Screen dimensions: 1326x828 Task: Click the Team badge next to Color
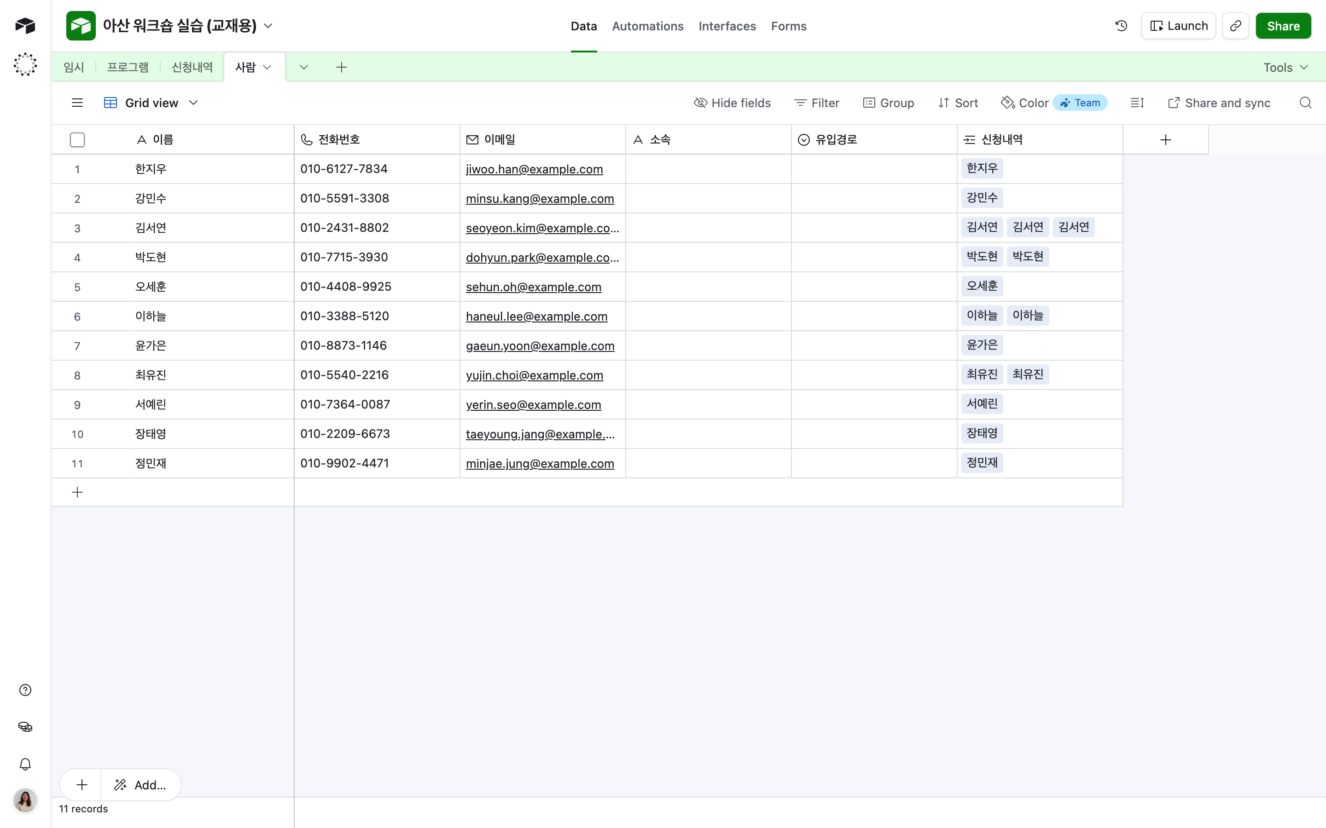point(1080,103)
